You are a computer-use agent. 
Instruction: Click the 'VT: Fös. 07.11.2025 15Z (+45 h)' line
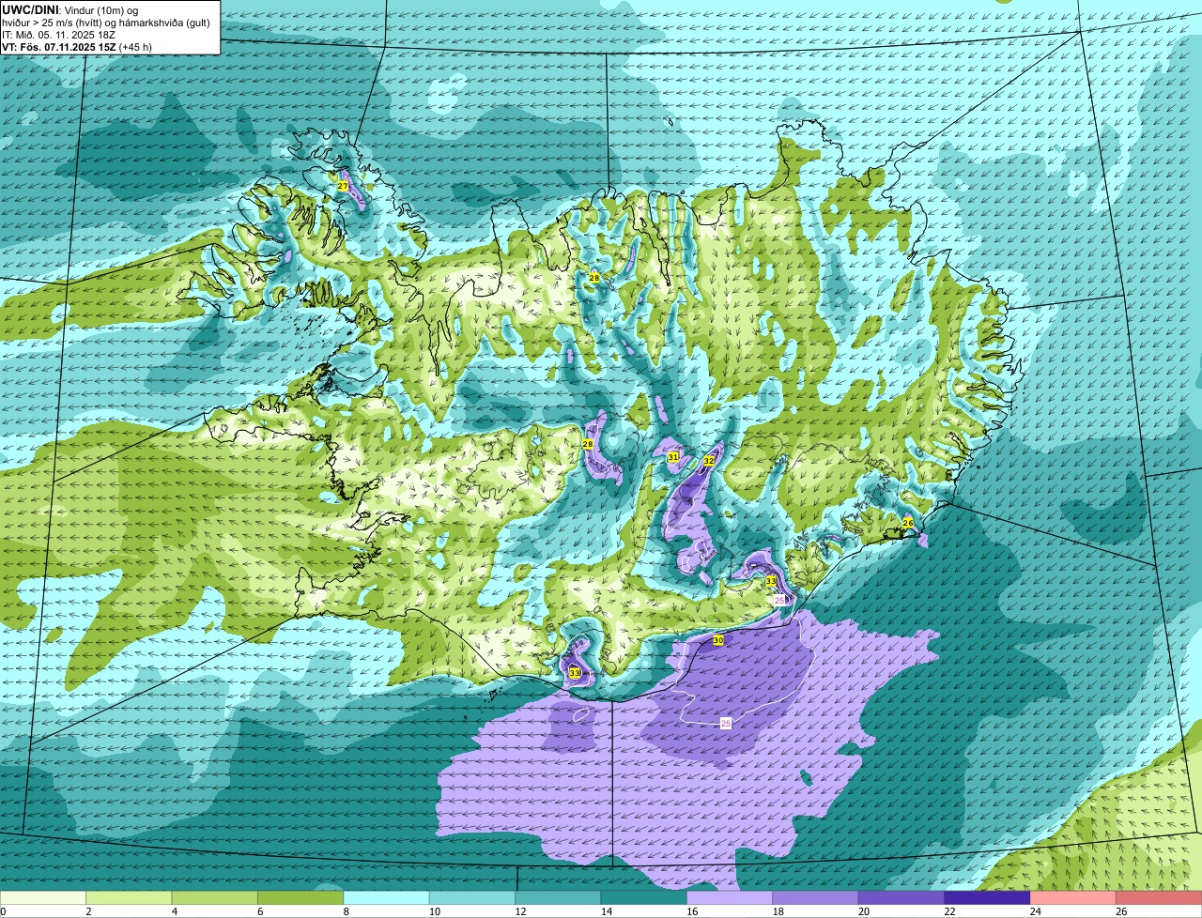pyautogui.click(x=77, y=46)
